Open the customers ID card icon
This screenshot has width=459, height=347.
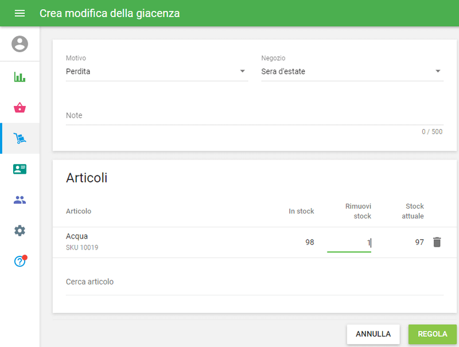click(x=20, y=169)
